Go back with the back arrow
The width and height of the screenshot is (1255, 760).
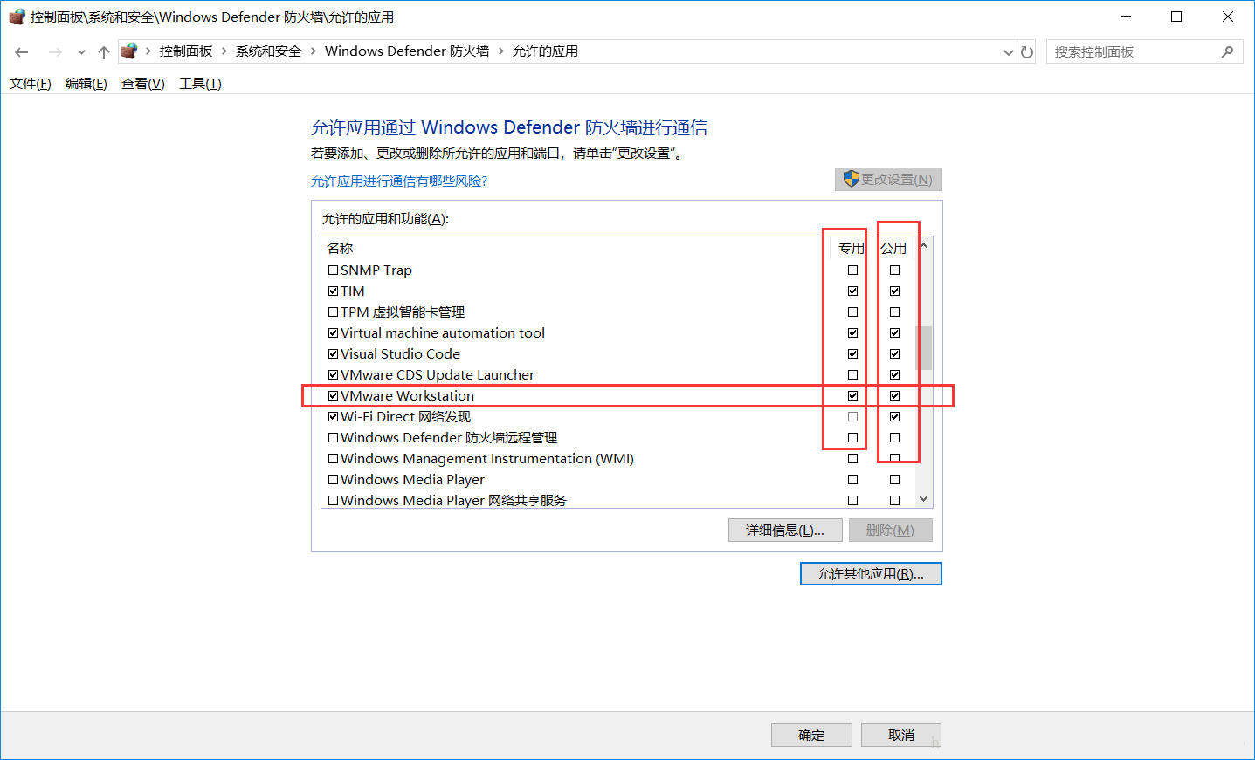pyautogui.click(x=22, y=52)
